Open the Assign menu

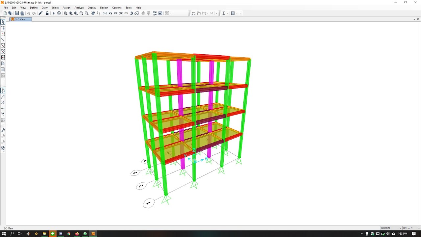(66, 8)
